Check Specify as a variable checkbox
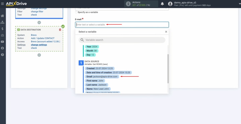241x124 pixels. point(76,12)
